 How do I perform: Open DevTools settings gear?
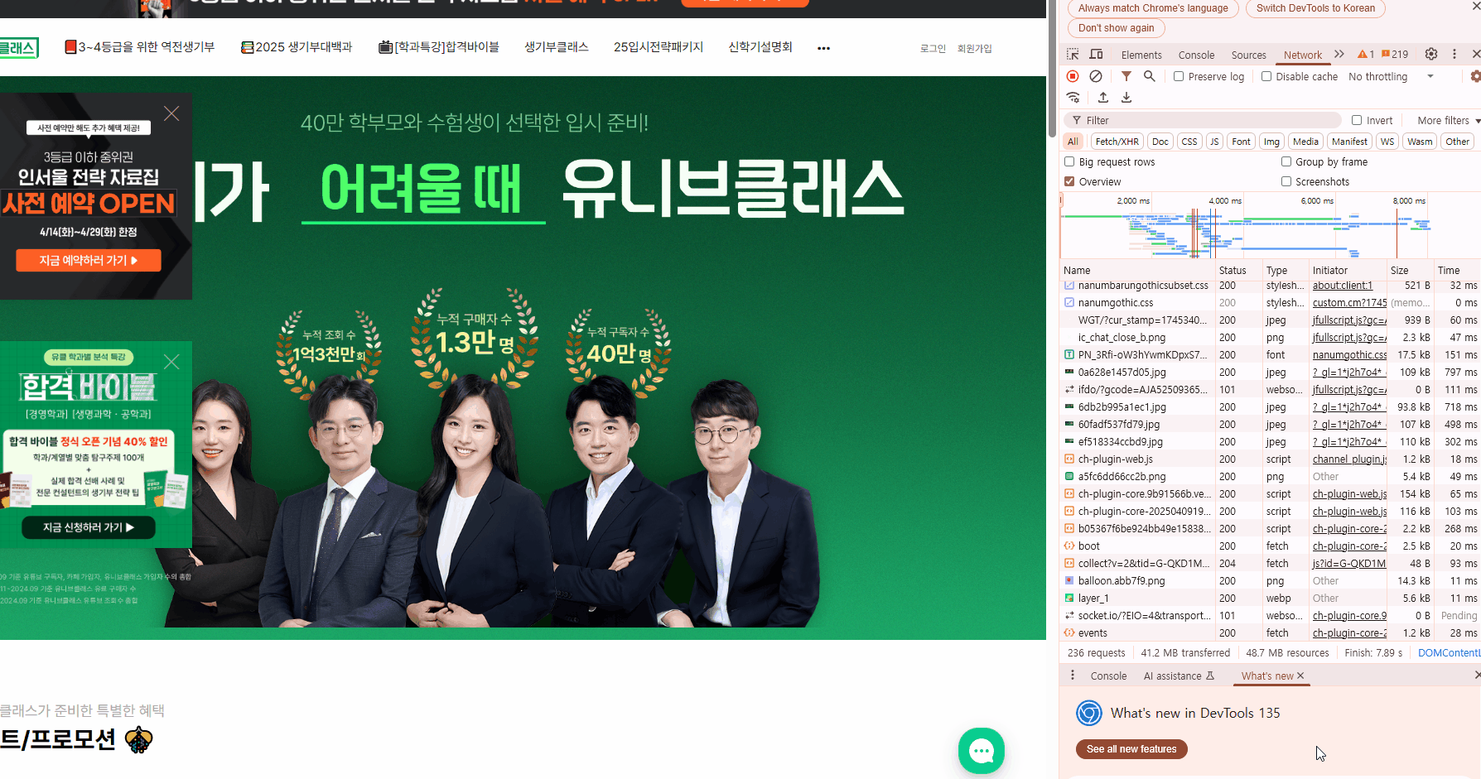(1431, 54)
